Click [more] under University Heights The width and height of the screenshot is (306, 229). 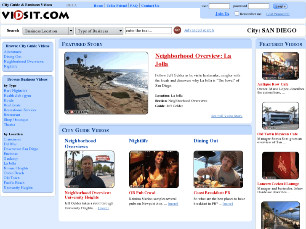104,208
